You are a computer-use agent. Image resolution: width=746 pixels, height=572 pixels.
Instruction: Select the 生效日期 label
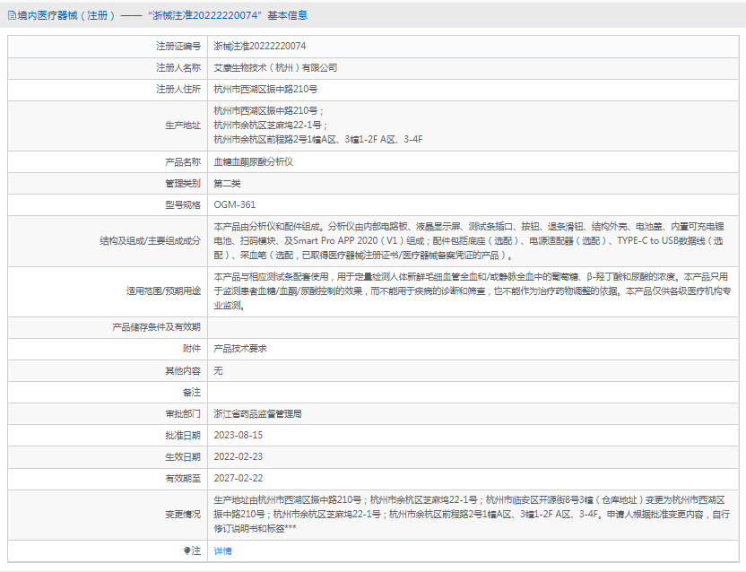pyautogui.click(x=183, y=456)
